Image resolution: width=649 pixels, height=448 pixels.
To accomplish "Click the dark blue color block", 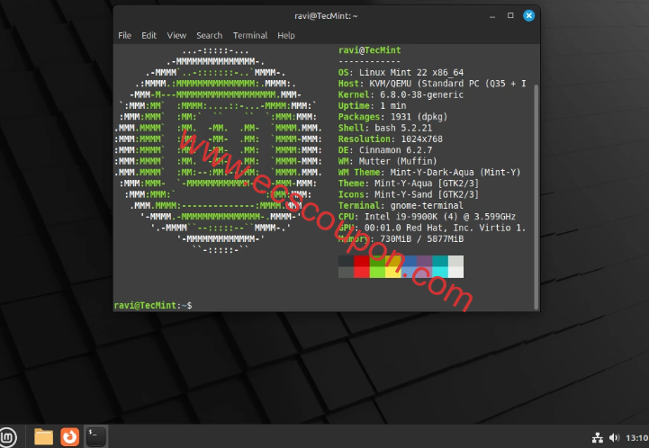I will coord(409,261).
